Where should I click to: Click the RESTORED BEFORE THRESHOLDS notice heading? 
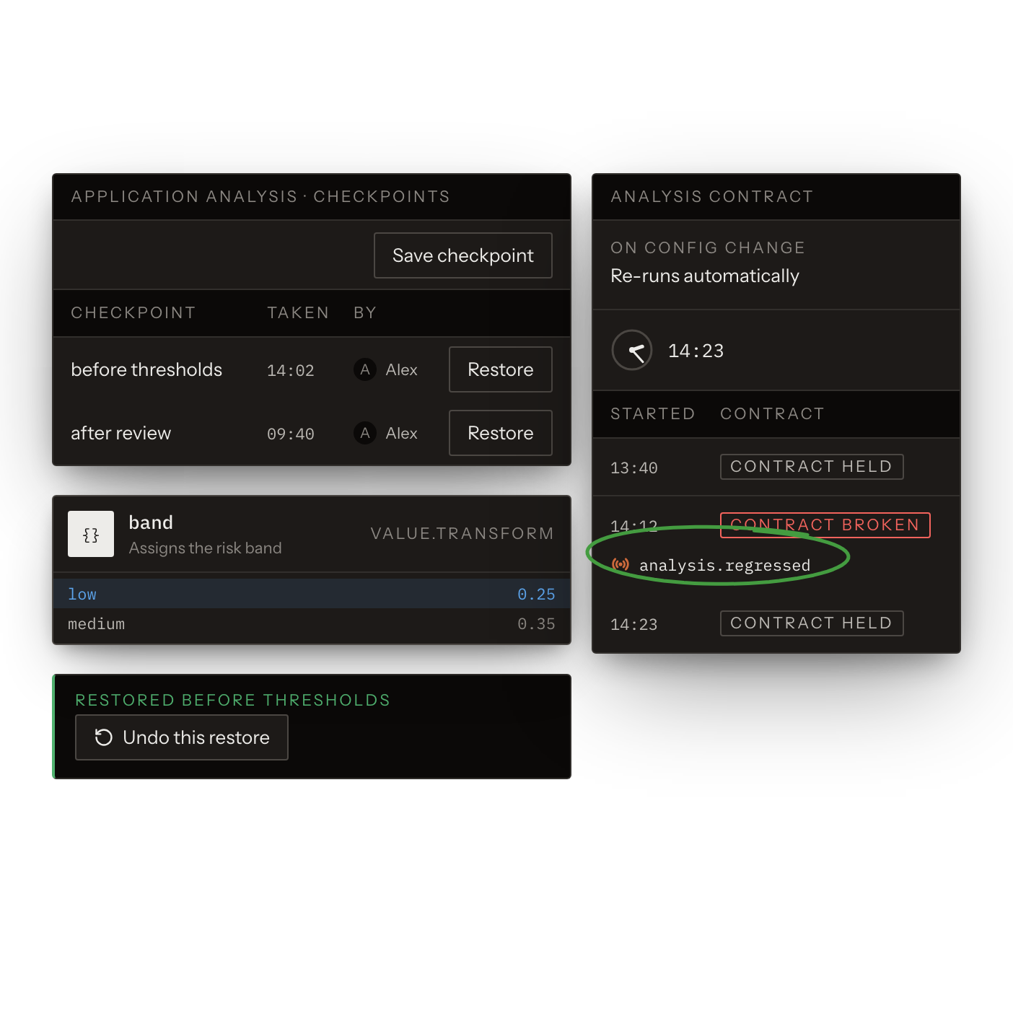[232, 700]
